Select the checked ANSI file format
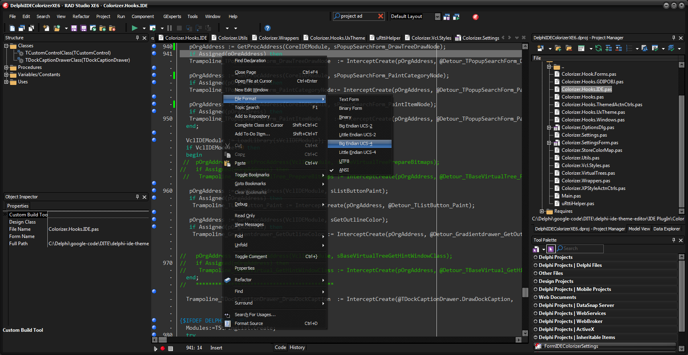This screenshot has height=355, width=688. click(359, 170)
